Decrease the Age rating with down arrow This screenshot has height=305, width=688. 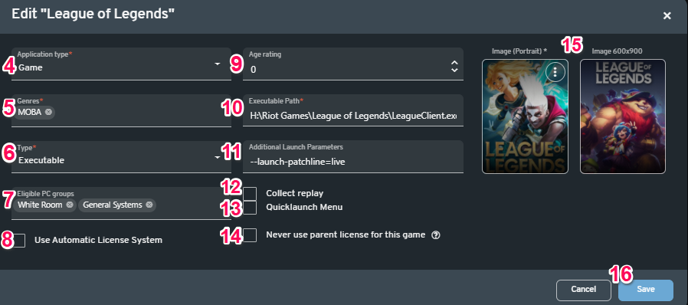454,70
